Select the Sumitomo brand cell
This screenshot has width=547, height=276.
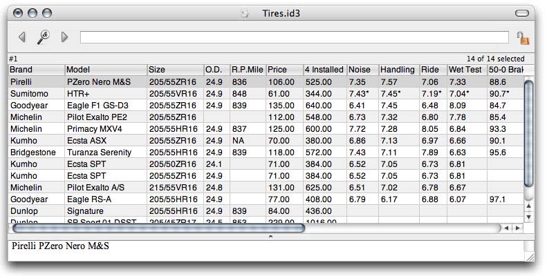(x=36, y=94)
